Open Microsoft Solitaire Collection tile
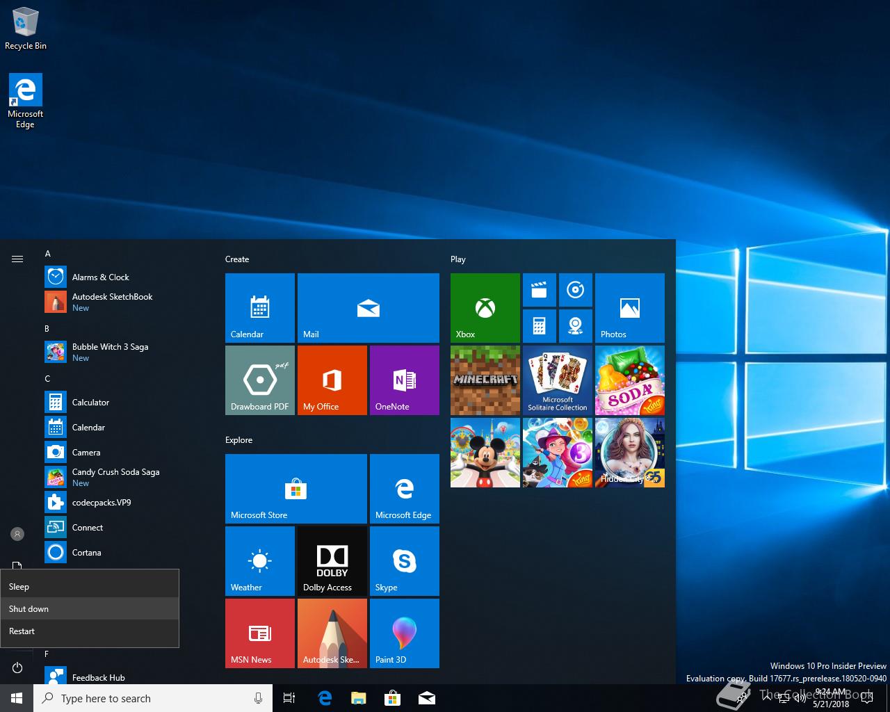 558,380
